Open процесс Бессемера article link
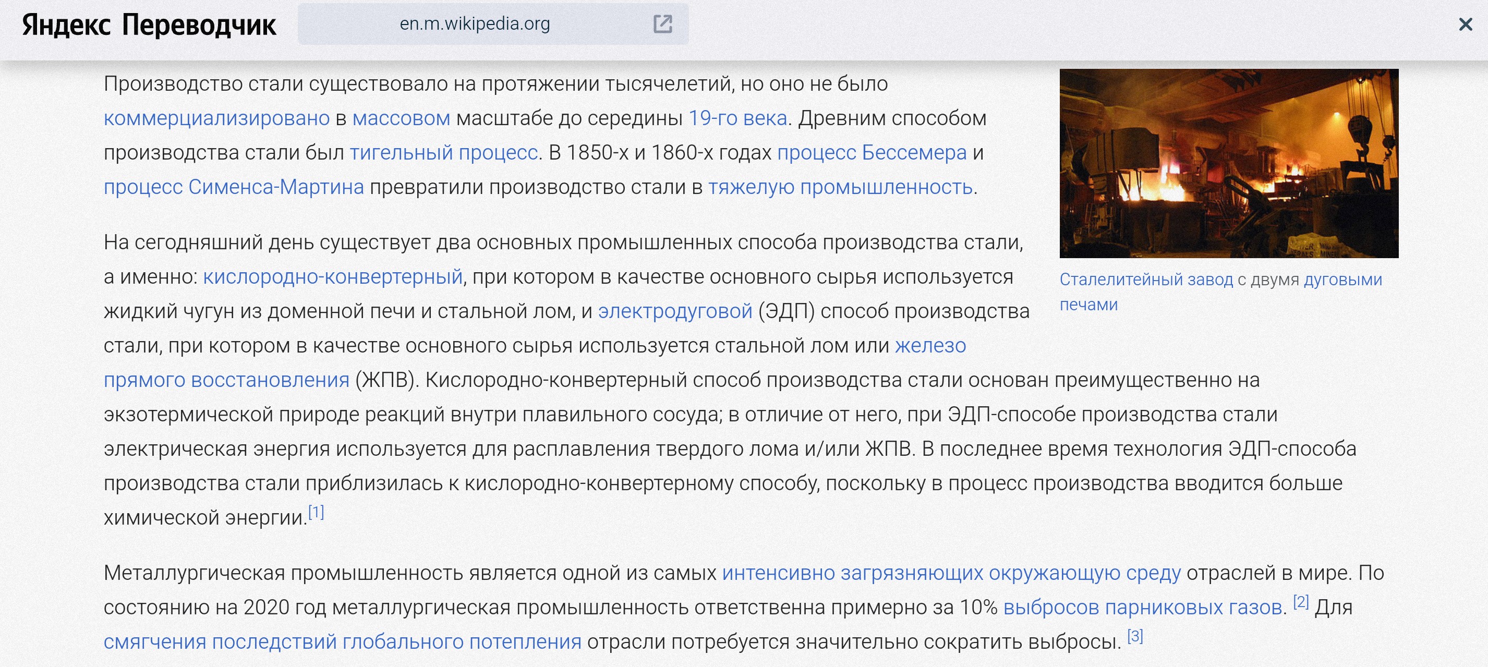Image resolution: width=1488 pixels, height=667 pixels. pyautogui.click(x=871, y=152)
